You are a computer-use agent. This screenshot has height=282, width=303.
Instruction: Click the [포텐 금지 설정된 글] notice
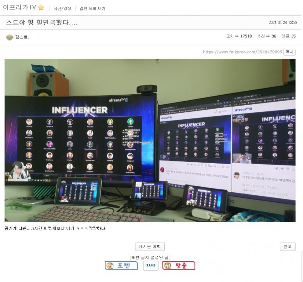tap(150, 257)
